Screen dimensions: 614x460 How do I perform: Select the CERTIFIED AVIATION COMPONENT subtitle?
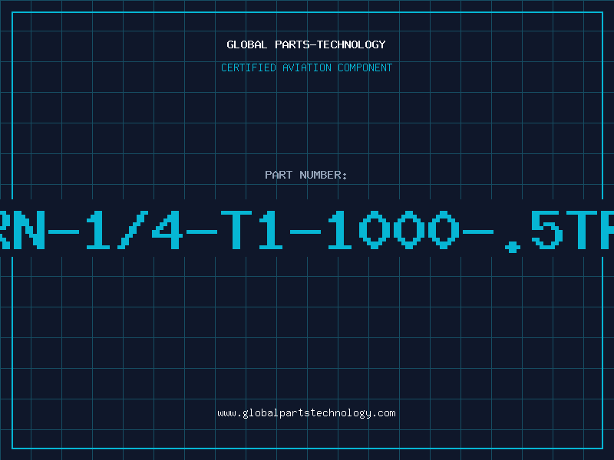pyautogui.click(x=306, y=67)
